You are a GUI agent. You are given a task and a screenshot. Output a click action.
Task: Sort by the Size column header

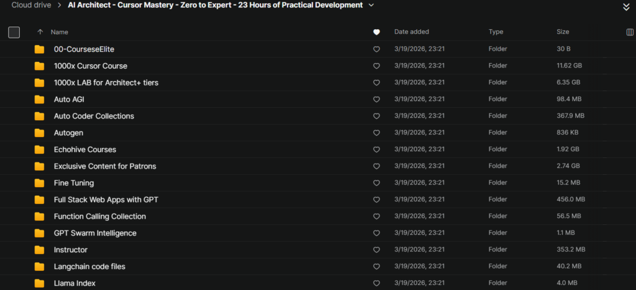pos(563,32)
